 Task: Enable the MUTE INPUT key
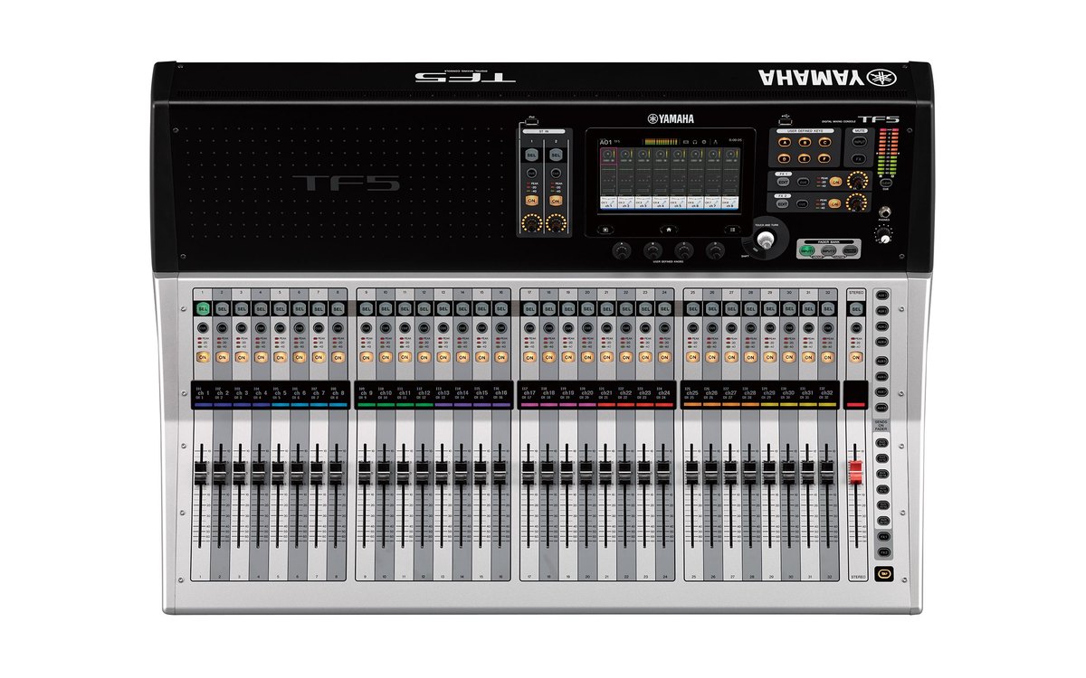coord(859,141)
